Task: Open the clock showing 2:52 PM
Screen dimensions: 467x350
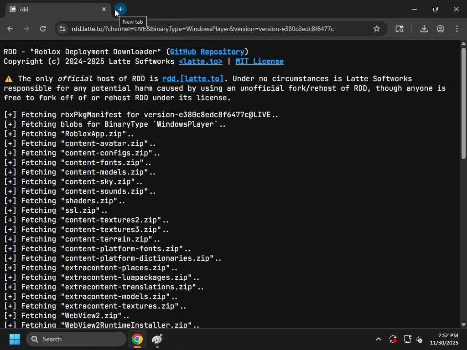Action: point(444,339)
